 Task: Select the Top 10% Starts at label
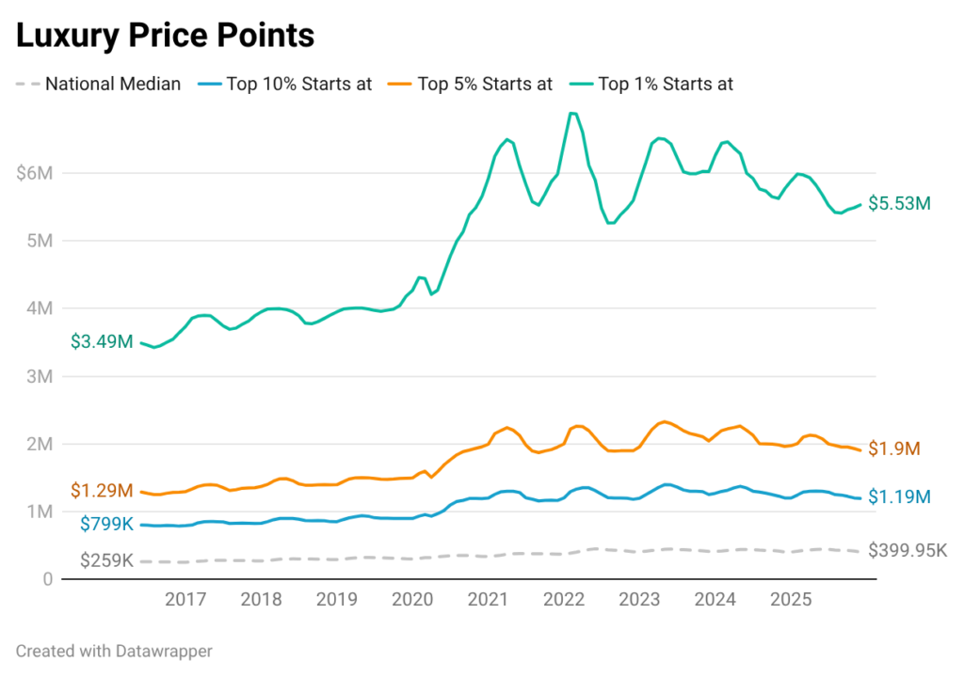pos(299,84)
